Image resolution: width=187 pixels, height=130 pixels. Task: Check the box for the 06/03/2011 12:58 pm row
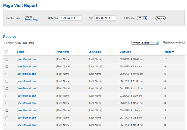[x=7, y=103]
